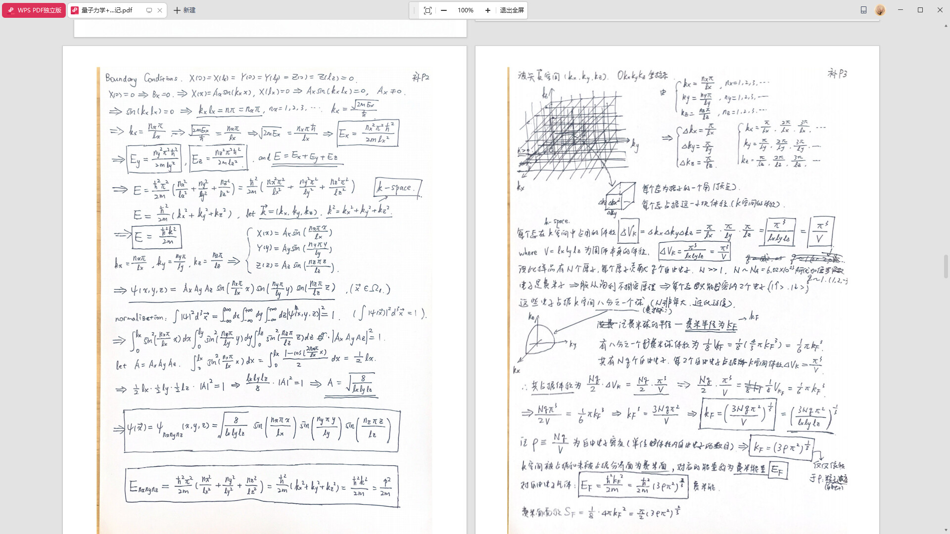Close the 量子力学 PDF tab
The image size is (950, 534).
coord(160,10)
